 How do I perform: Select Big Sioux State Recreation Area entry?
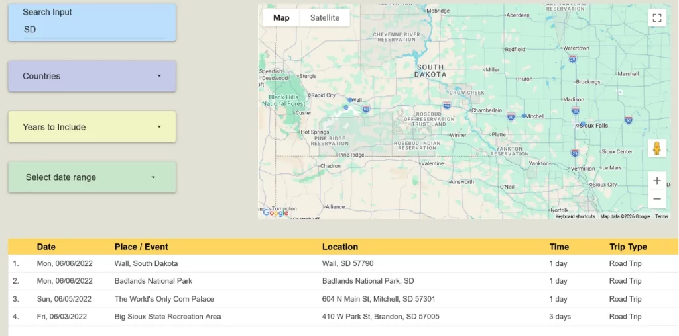coord(168,317)
